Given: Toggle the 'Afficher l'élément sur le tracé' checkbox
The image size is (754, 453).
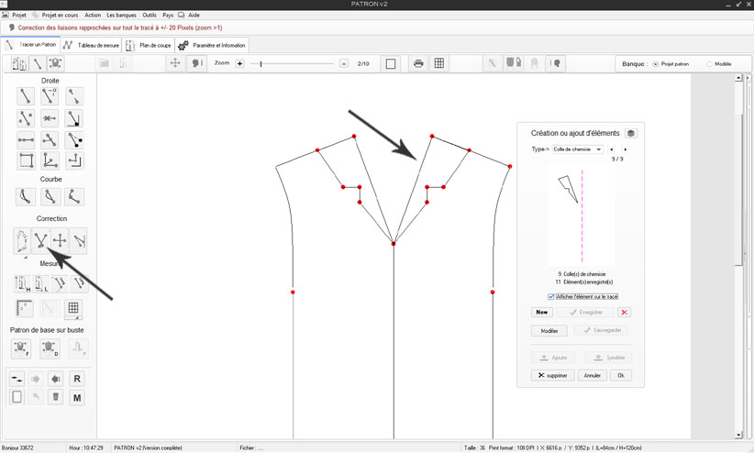Looking at the screenshot, I should [x=551, y=296].
